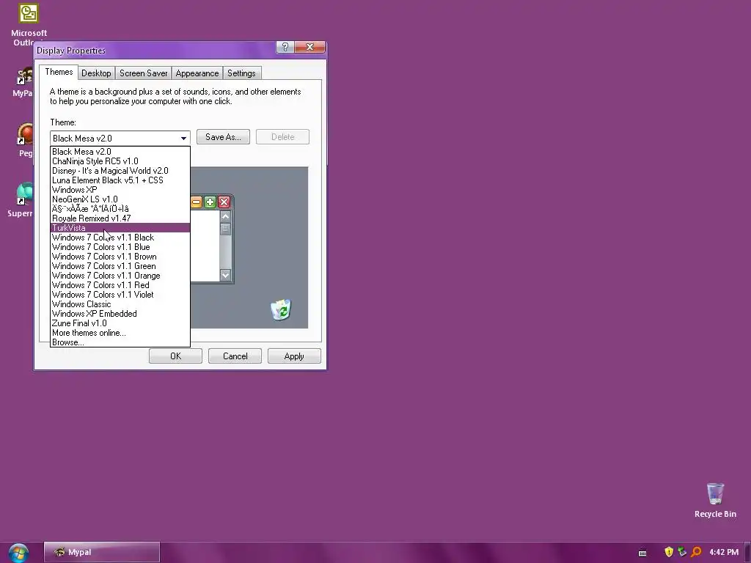The image size is (751, 563).
Task: Select Windows 7 Colors v1.1 Orange
Action: [120, 276]
